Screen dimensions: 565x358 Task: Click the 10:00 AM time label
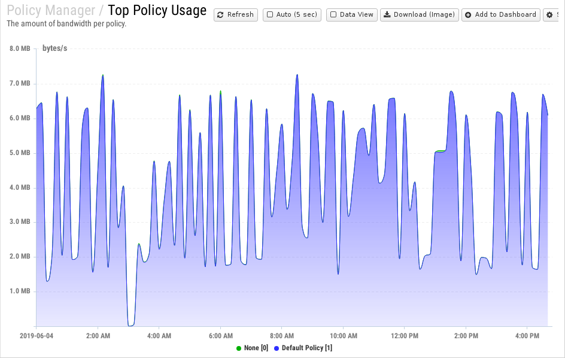(x=344, y=336)
